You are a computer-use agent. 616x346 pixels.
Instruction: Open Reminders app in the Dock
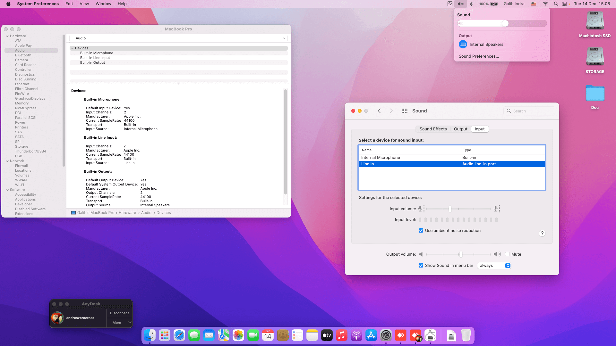pos(297,335)
